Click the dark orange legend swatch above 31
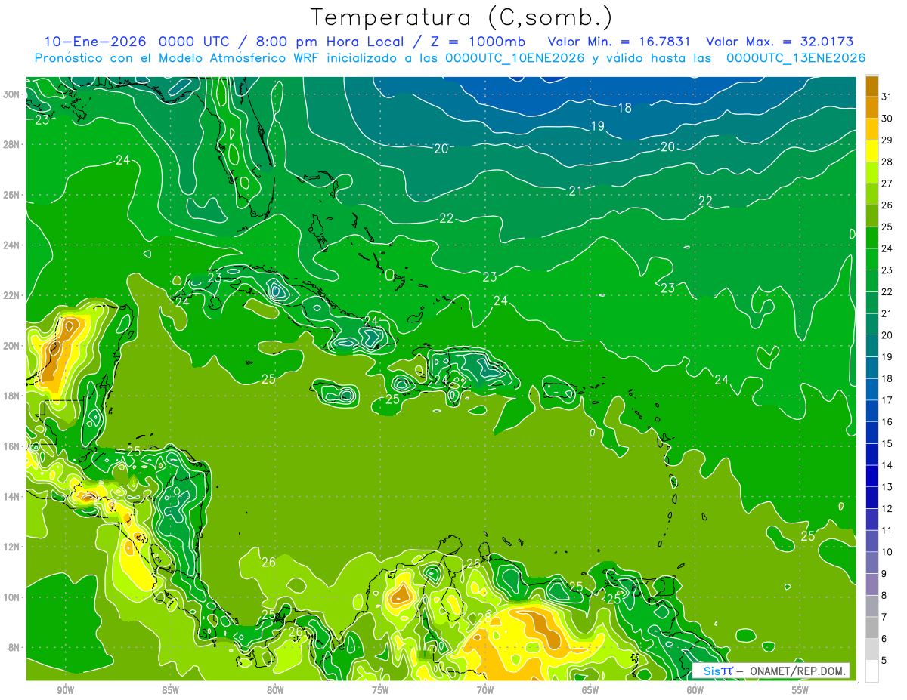Image resolution: width=907 pixels, height=700 pixels. (x=871, y=85)
